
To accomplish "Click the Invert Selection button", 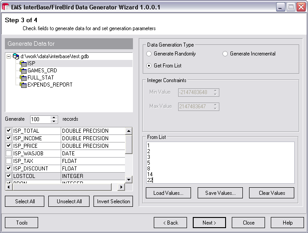I will 113,201.
